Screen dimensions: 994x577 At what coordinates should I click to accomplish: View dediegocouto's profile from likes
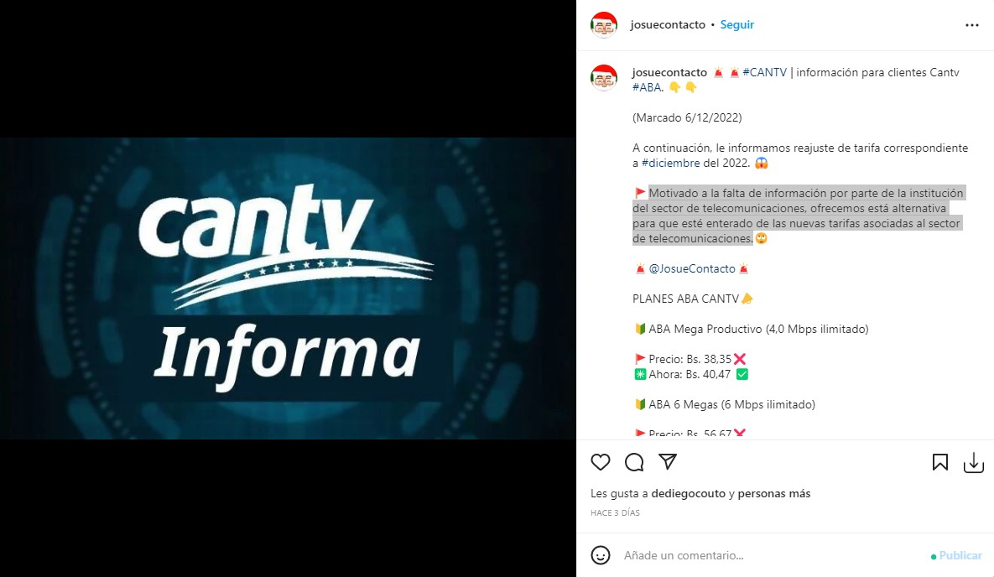click(x=689, y=493)
